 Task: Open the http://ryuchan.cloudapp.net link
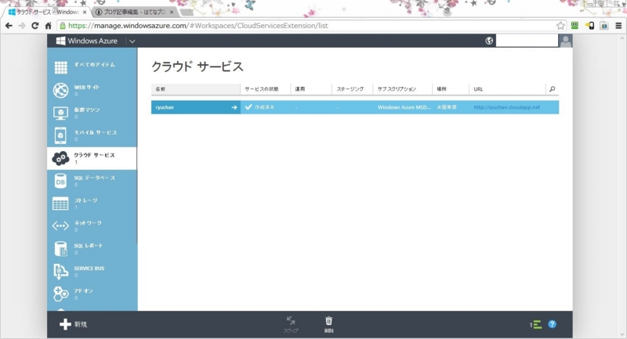click(506, 107)
